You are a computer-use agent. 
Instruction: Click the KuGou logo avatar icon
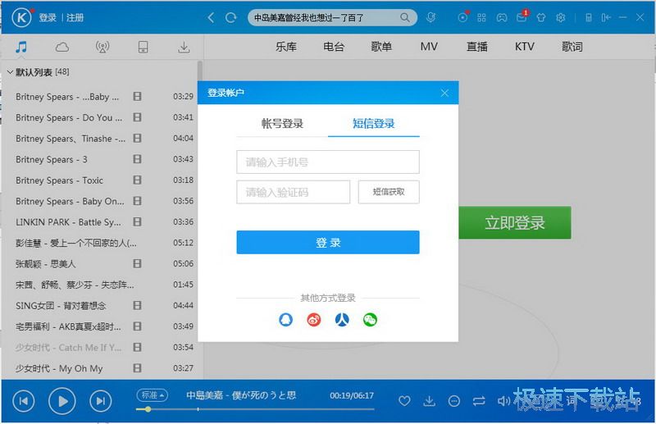pos(22,17)
